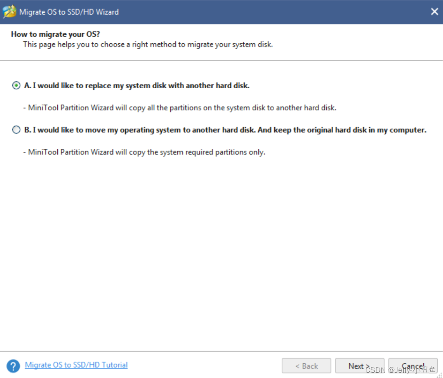Click the heading 'How to migrate your OS?'

(x=55, y=34)
